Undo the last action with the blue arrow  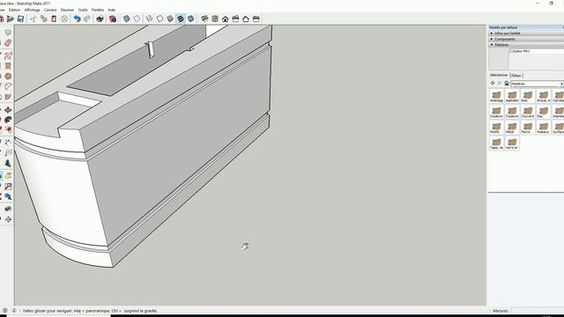[77, 18]
